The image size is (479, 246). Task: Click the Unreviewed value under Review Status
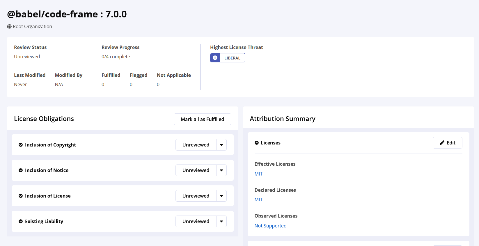27,57
